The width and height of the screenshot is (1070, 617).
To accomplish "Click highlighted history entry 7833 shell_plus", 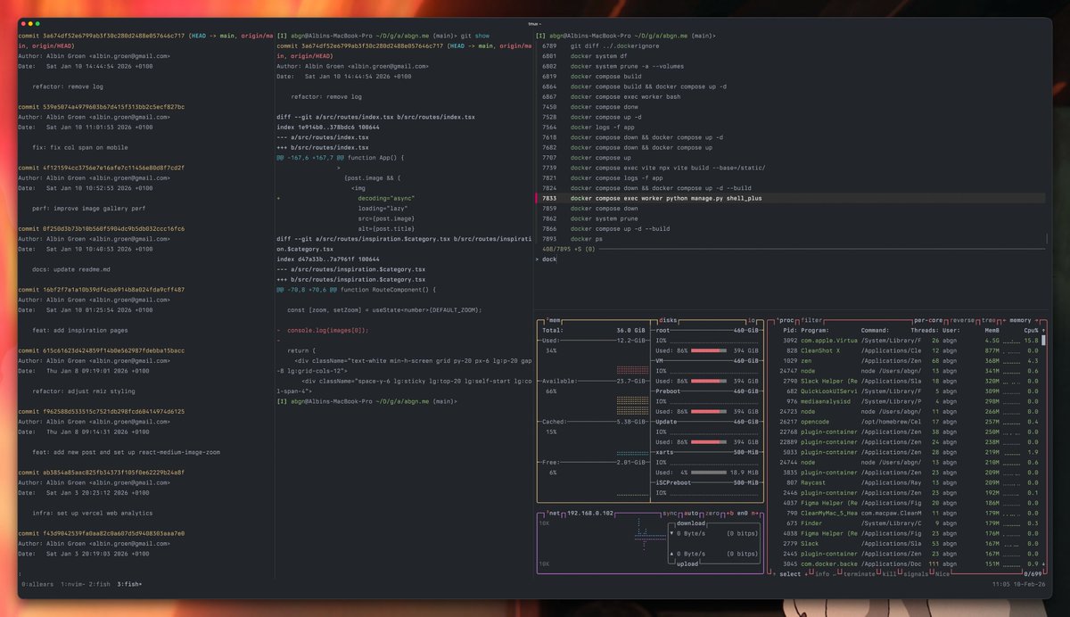I will 791,198.
